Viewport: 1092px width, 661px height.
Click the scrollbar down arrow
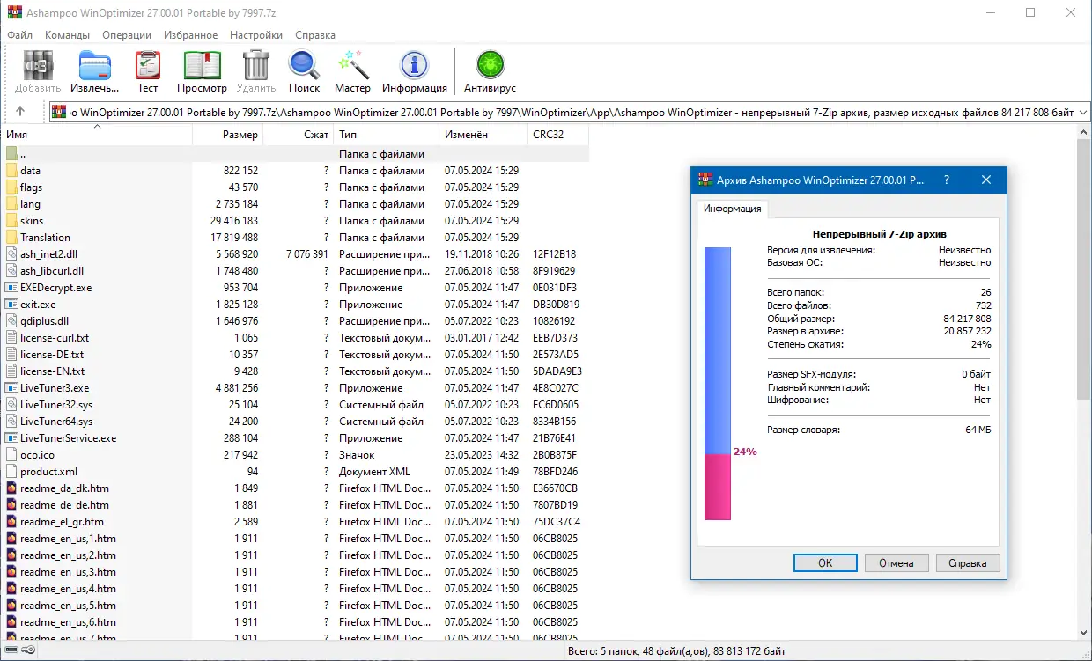point(1084,632)
